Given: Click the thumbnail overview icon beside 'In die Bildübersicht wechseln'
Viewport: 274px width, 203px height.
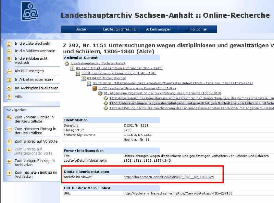Looking at the screenshot, I should (x=9, y=59).
